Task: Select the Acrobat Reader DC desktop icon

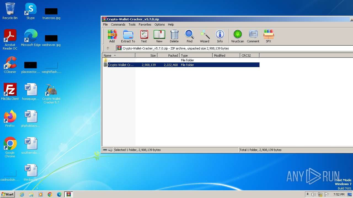Action: click(x=10, y=40)
